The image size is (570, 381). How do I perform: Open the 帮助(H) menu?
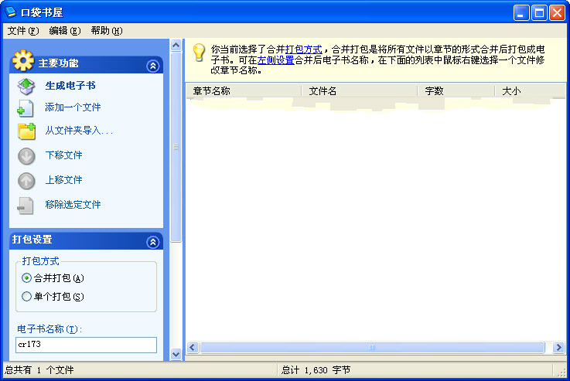pyautogui.click(x=107, y=31)
